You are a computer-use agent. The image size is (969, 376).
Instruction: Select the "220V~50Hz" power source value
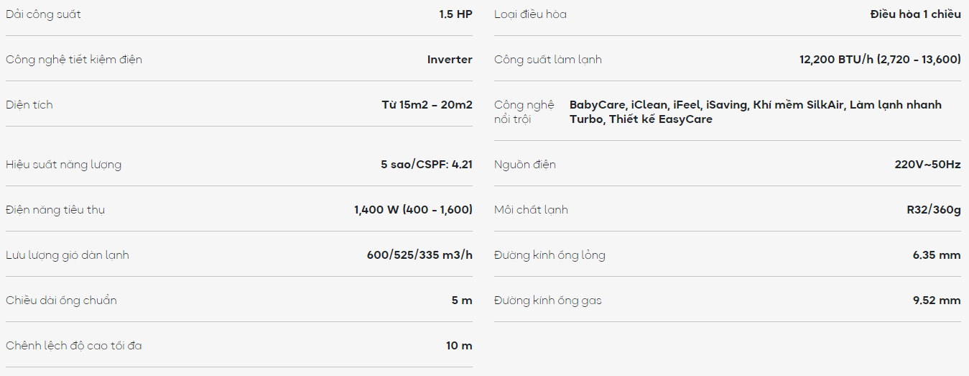(x=927, y=165)
